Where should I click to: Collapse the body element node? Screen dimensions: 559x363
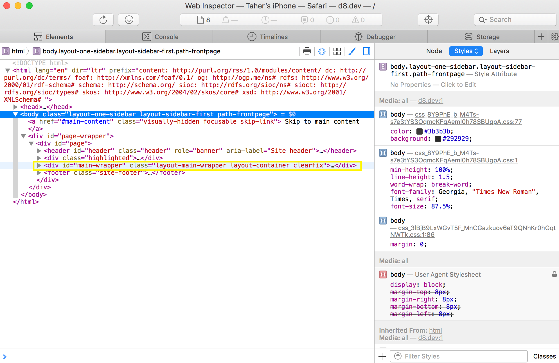[x=15, y=114]
